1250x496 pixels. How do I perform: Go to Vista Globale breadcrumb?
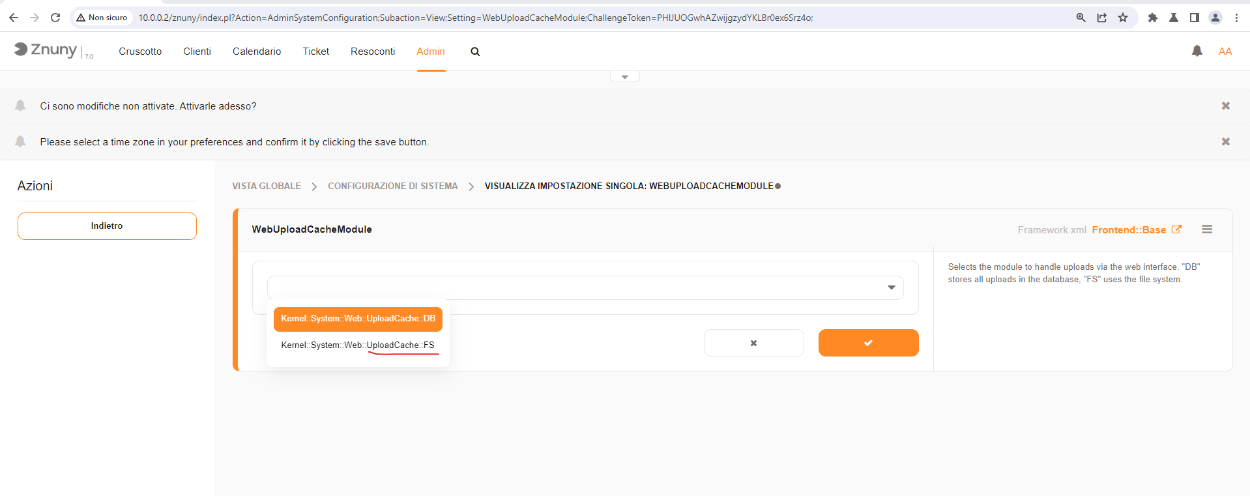point(267,186)
